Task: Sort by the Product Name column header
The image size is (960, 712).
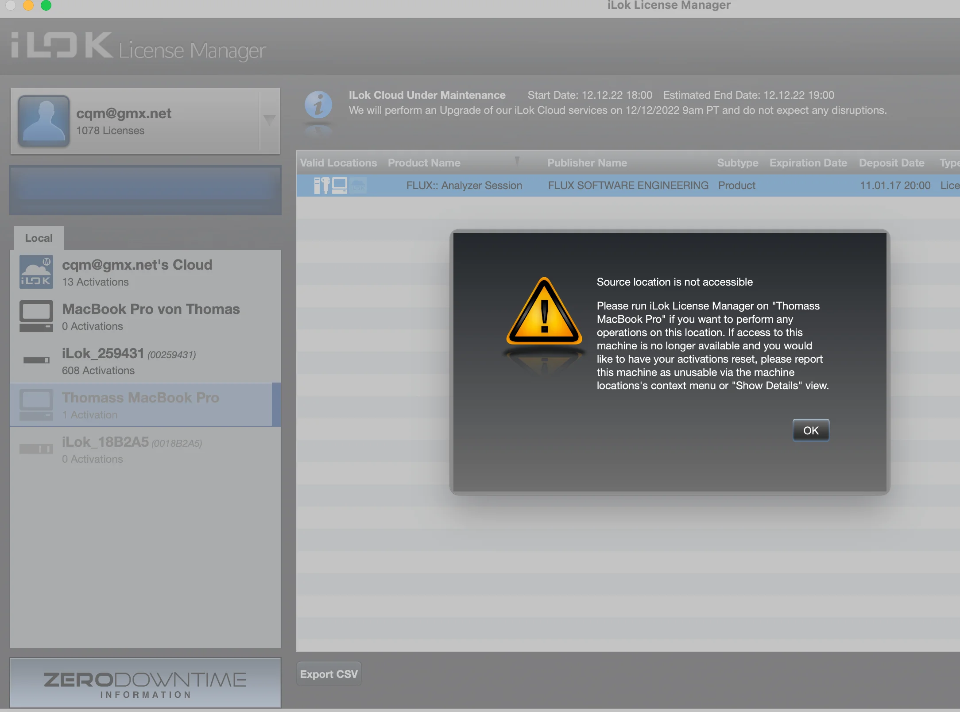Action: point(424,163)
